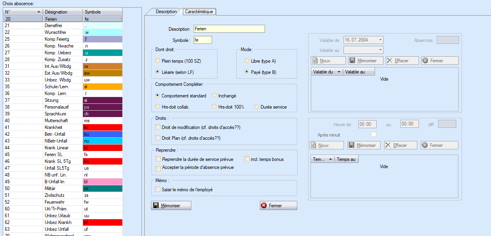The height and width of the screenshot is (236, 491).
Task: Select the Krankheit red kr color cell
Action: [x=102, y=127]
